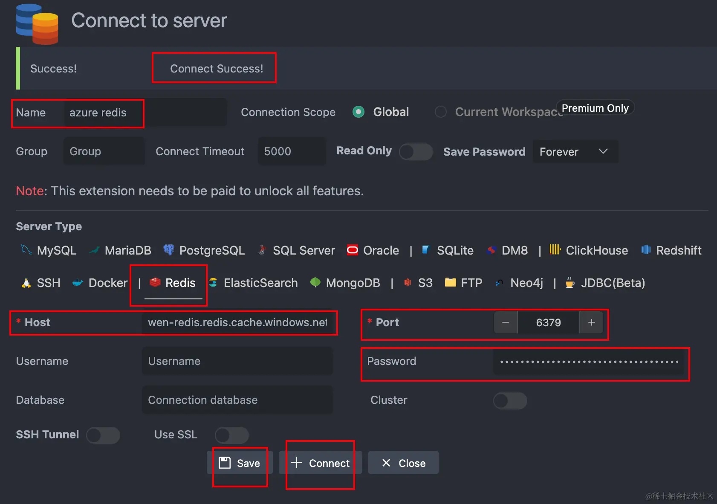This screenshot has width=717, height=504.
Task: Choose the Neo4j icon
Action: pos(499,282)
